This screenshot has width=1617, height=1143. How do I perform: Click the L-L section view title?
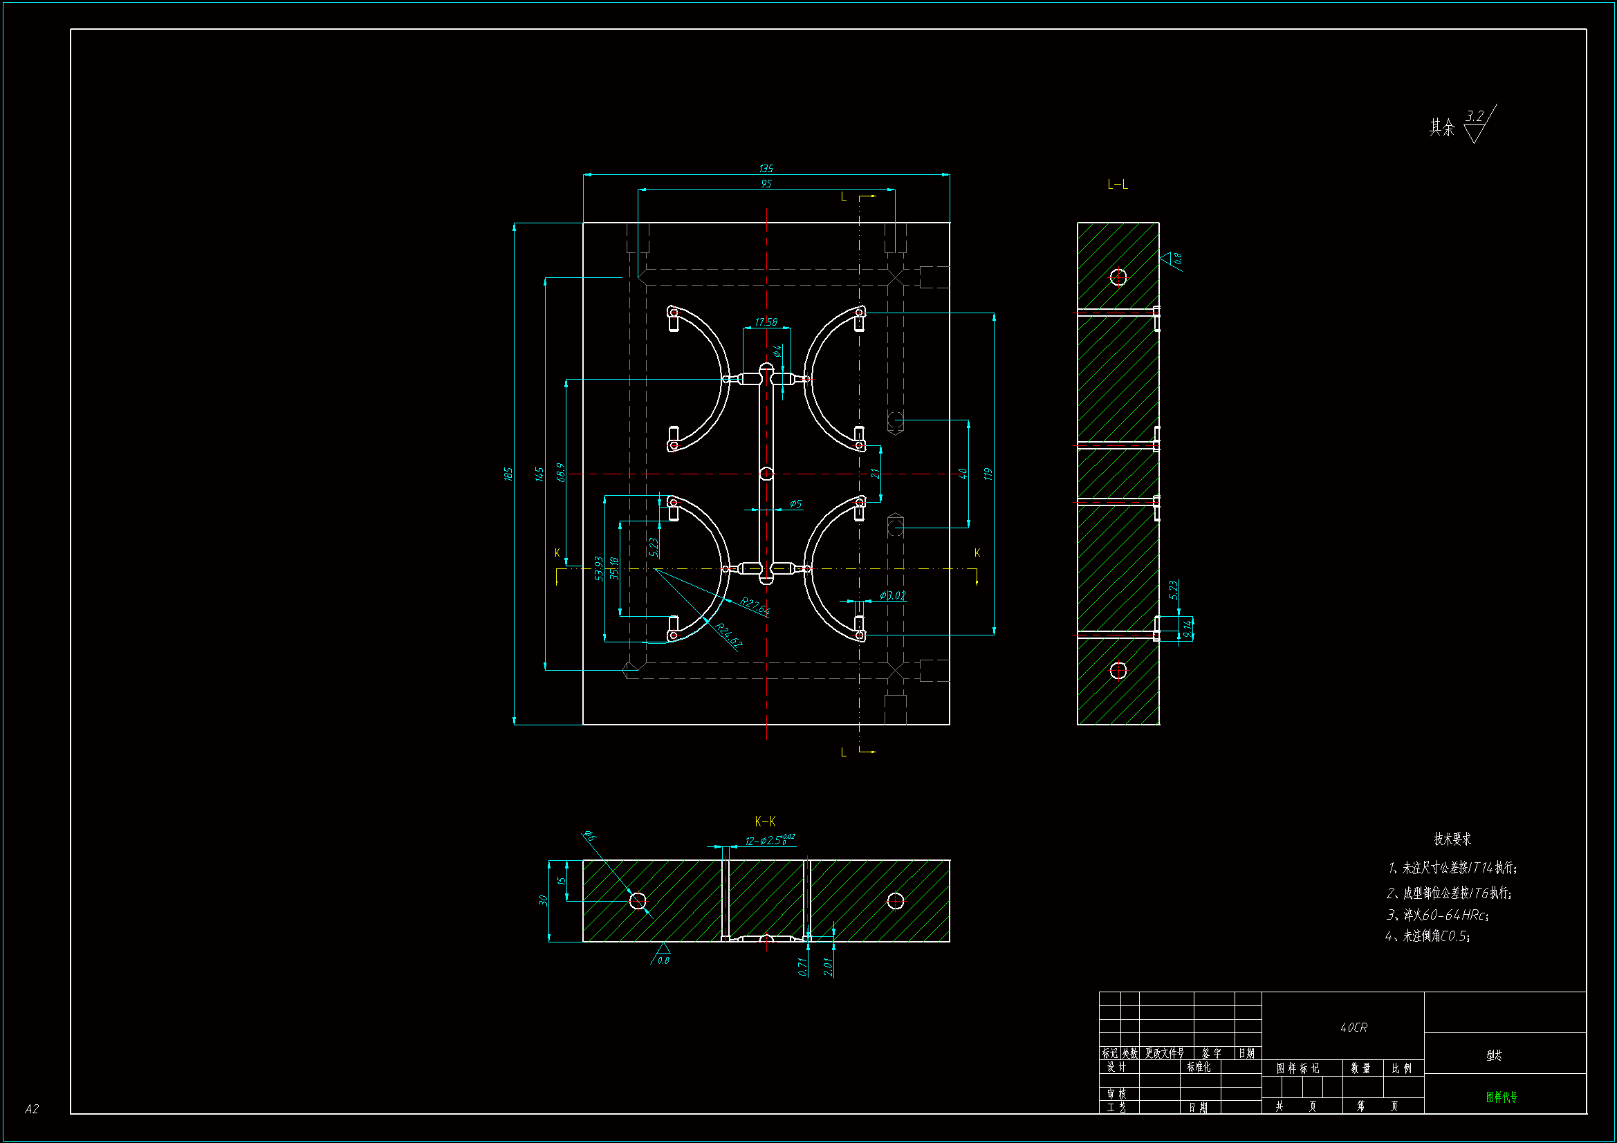coord(1117,185)
